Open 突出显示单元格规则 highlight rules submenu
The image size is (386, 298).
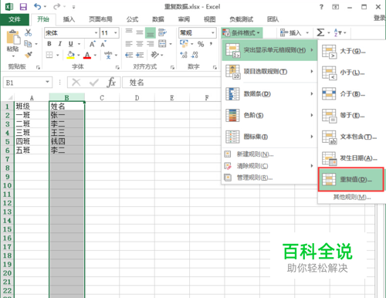(x=269, y=50)
